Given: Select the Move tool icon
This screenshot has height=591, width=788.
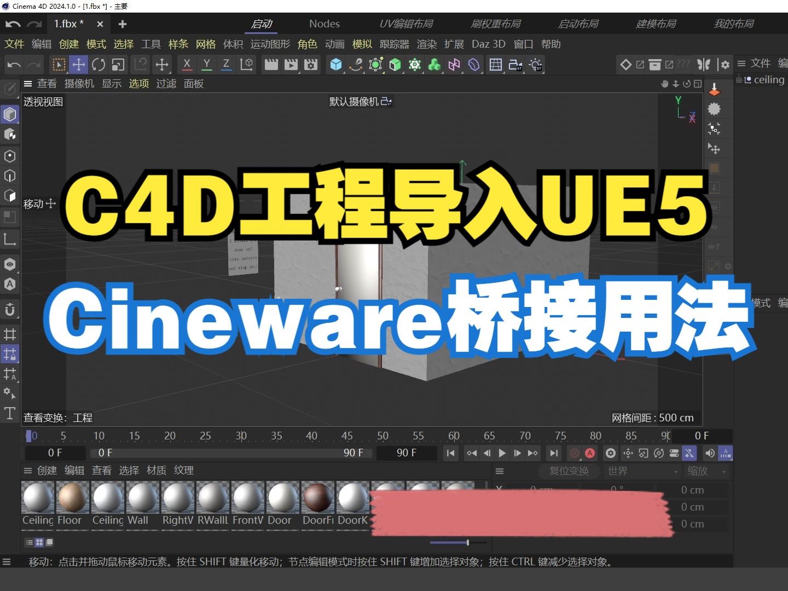Looking at the screenshot, I should 79,65.
